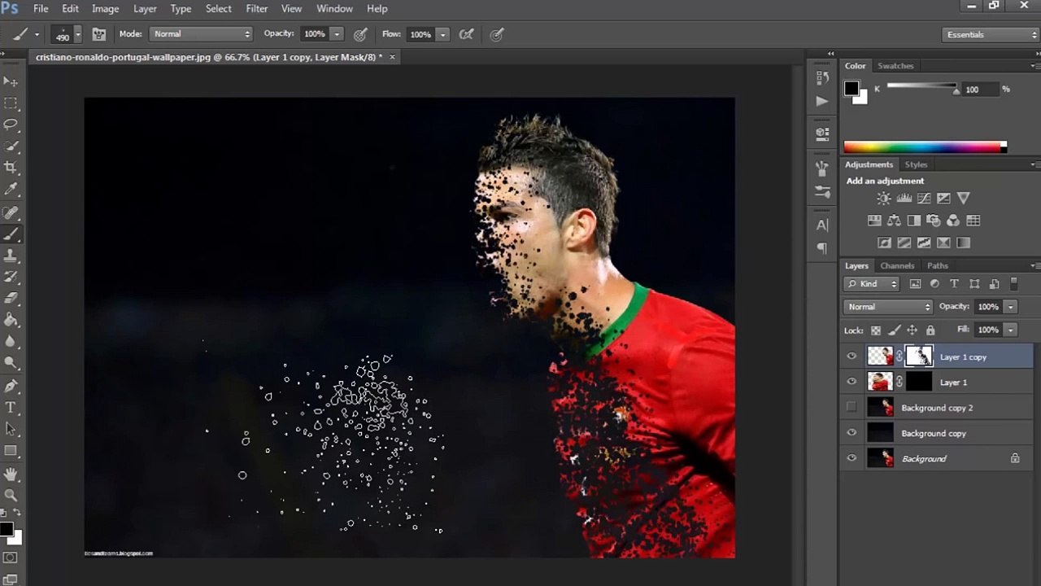Select the Blur tool

[x=11, y=342]
